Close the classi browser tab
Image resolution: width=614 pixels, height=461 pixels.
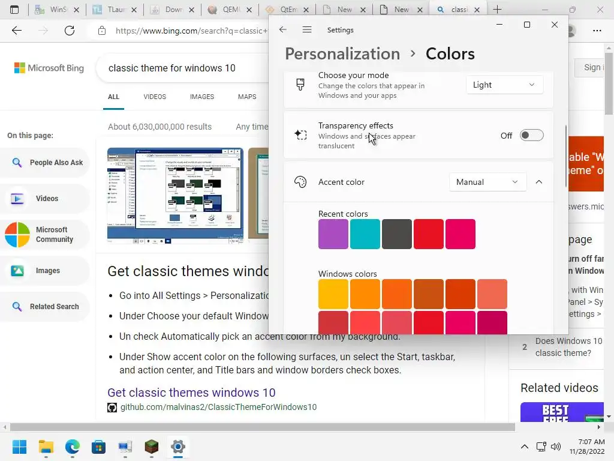pyautogui.click(x=477, y=10)
